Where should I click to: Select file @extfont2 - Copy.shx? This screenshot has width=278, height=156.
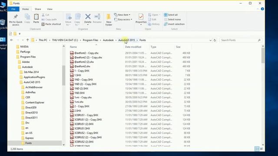(86, 53)
